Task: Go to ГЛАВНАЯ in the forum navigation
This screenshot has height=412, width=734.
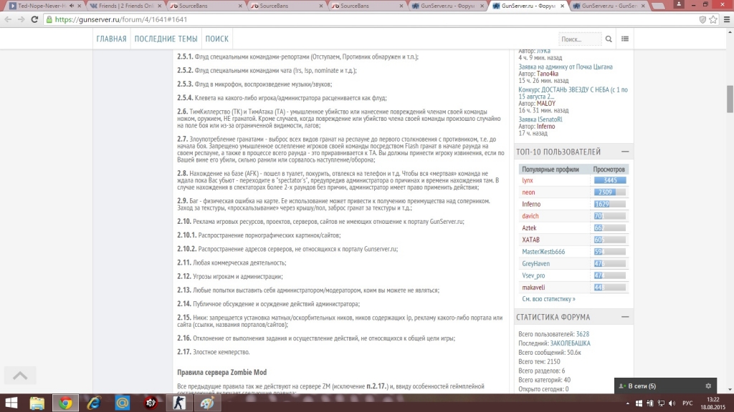Action: 111,39
